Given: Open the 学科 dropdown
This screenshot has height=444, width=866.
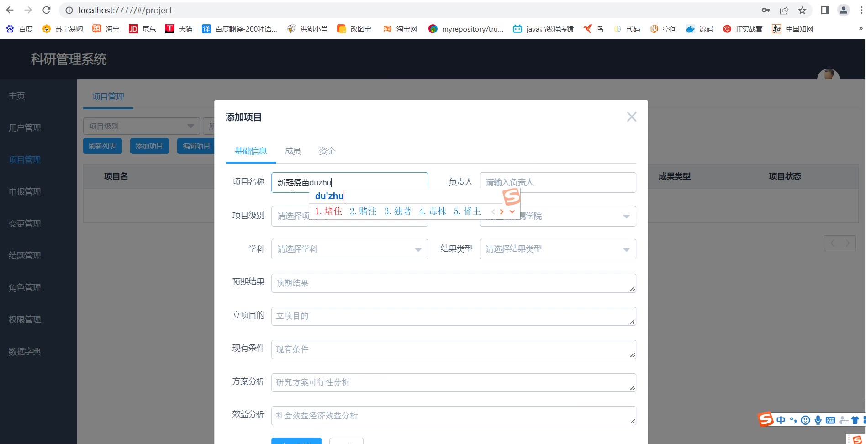Looking at the screenshot, I should pos(349,249).
